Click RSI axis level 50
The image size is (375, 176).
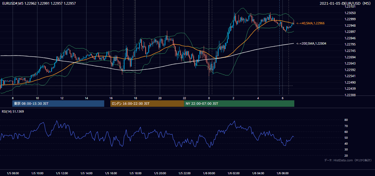click(346, 138)
